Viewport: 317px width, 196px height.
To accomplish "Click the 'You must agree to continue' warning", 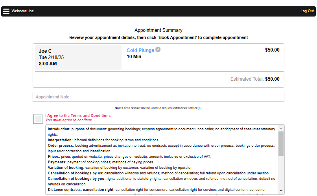I will point(68,120).
